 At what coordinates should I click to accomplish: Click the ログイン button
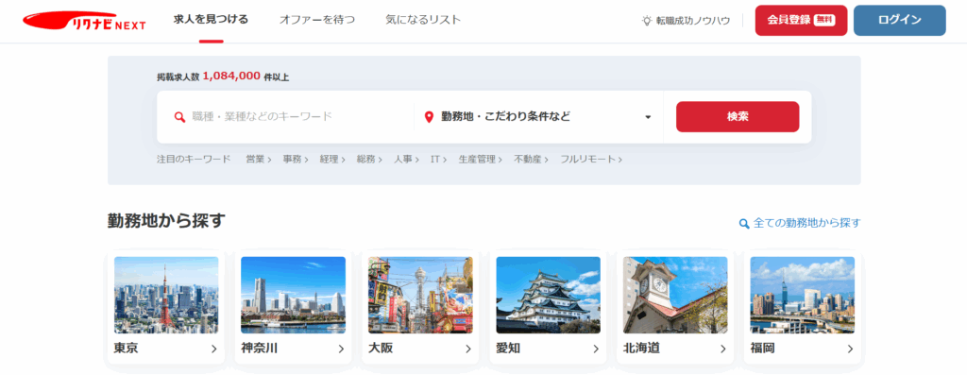[x=900, y=21]
